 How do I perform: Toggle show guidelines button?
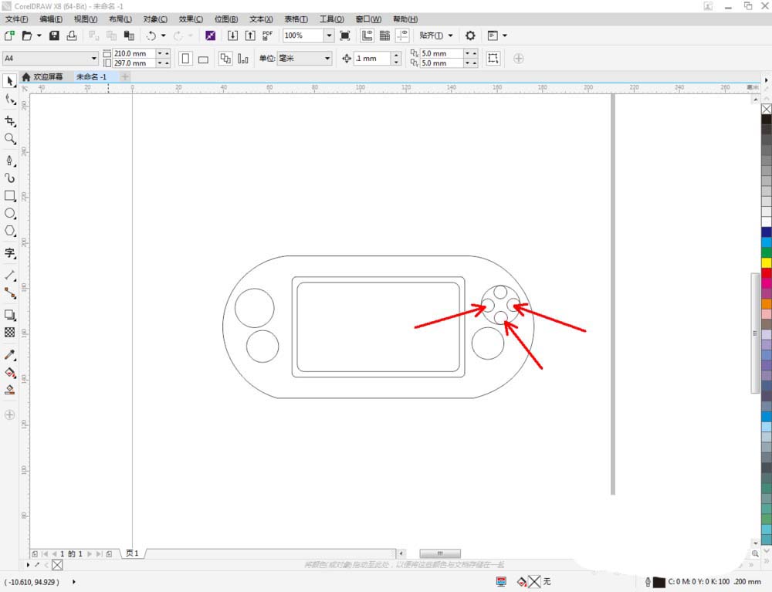pyautogui.click(x=402, y=36)
